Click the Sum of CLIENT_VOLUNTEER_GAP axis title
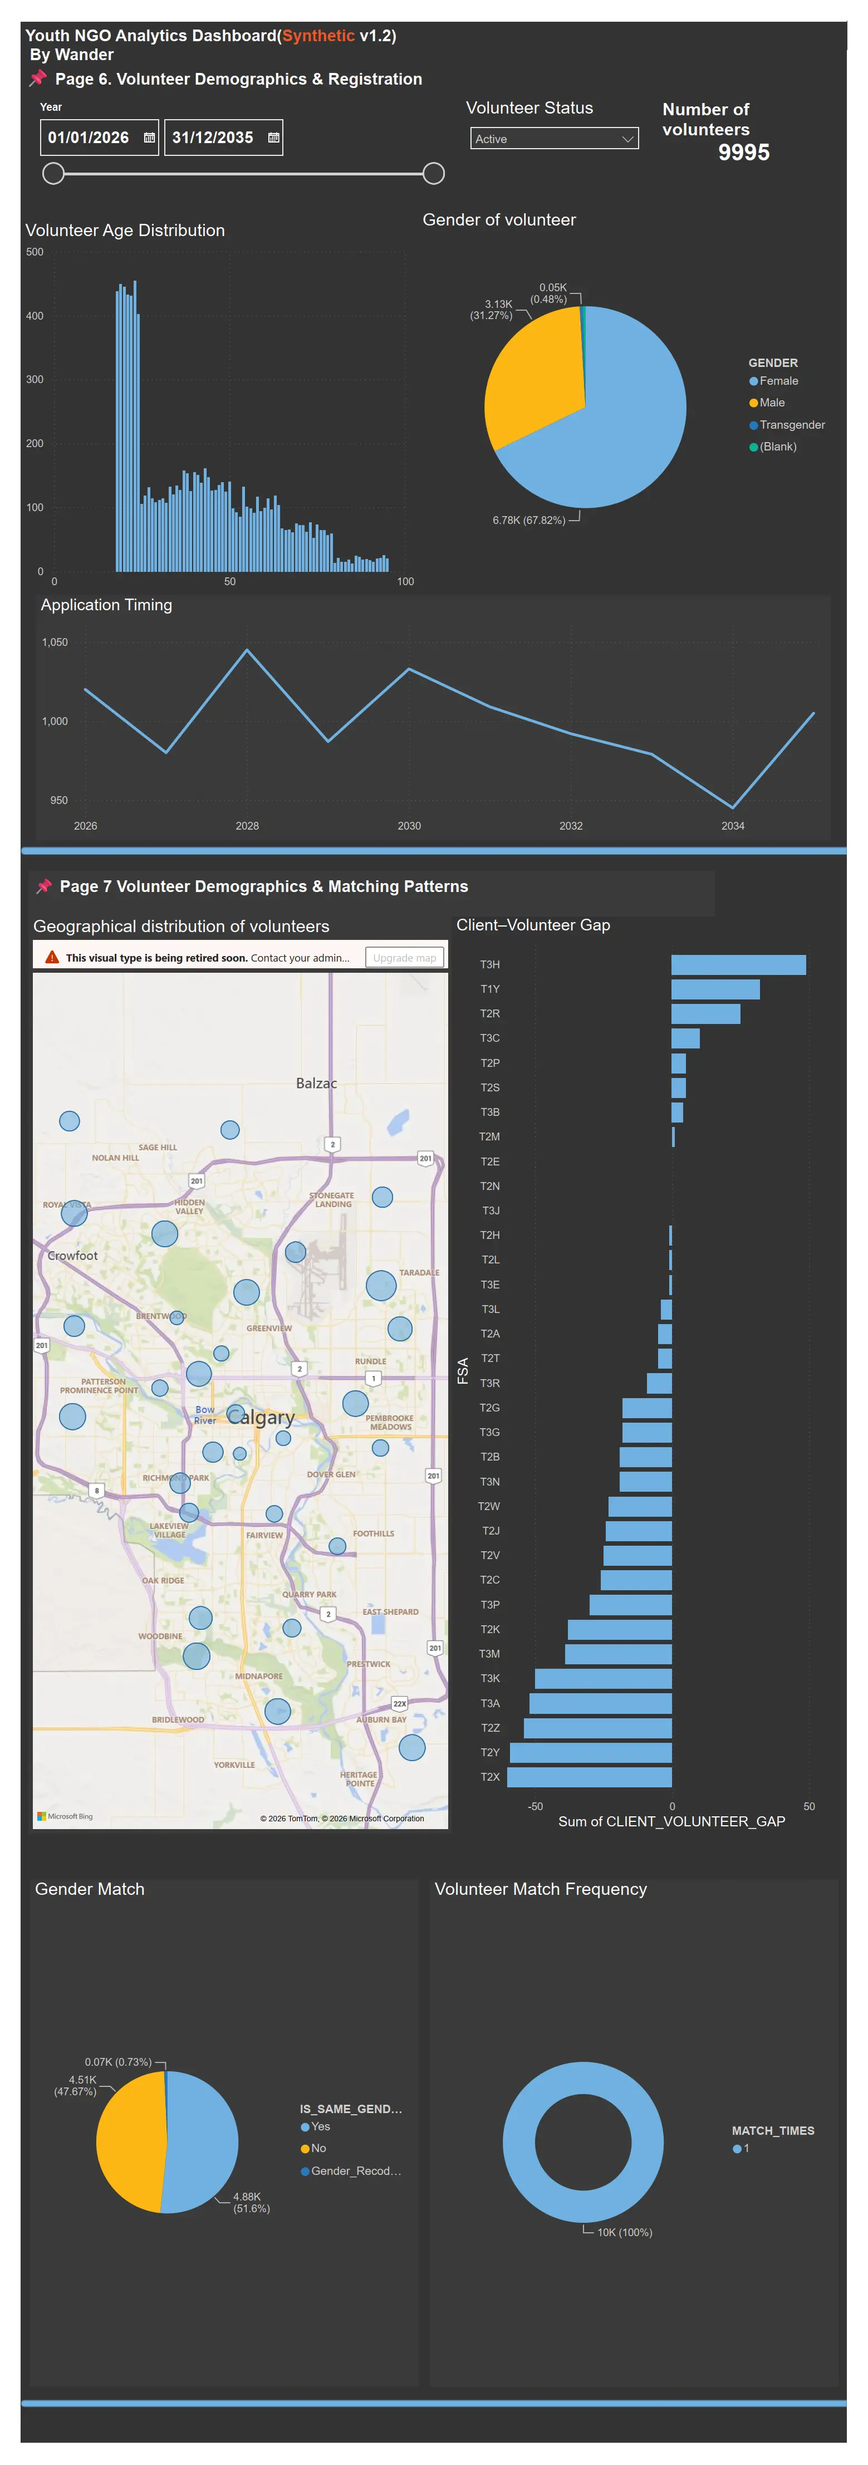Viewport: 868px width, 2465px height. (671, 1821)
